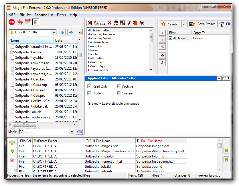
Task: Click the rename list vertical scrollbar thumb
Action: click(220, 145)
